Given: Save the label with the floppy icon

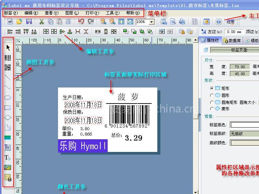Looking at the screenshot, I should [x=29, y=21].
